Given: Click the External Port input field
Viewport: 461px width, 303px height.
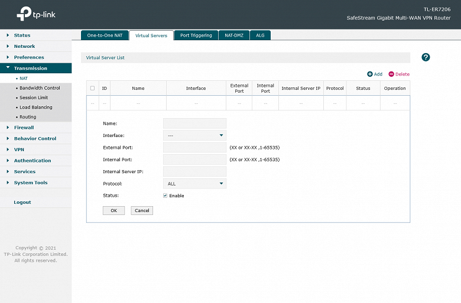Looking at the screenshot, I should point(194,148).
